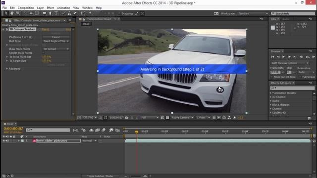317x178 pixels.
Task: Open the File menu
Action: coord(4,8)
